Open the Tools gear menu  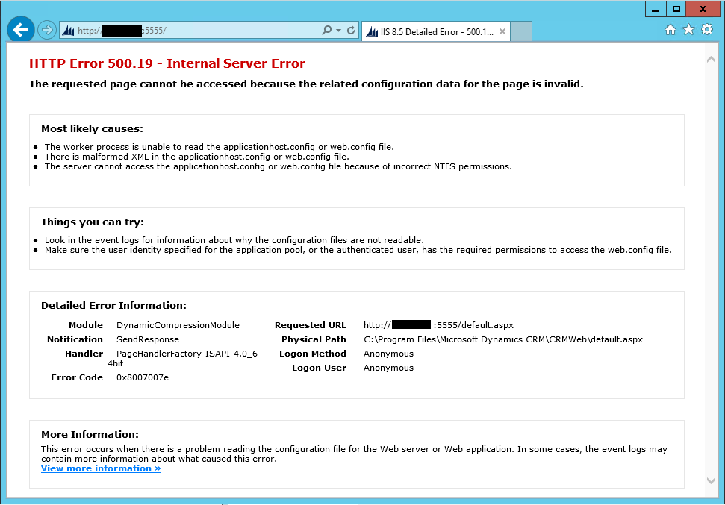point(707,30)
